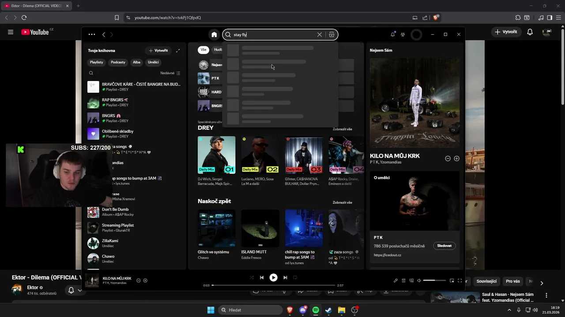Click the Trappin Lonely album cover
This screenshot has width=565, height=317.
pyautogui.click(x=414, y=103)
